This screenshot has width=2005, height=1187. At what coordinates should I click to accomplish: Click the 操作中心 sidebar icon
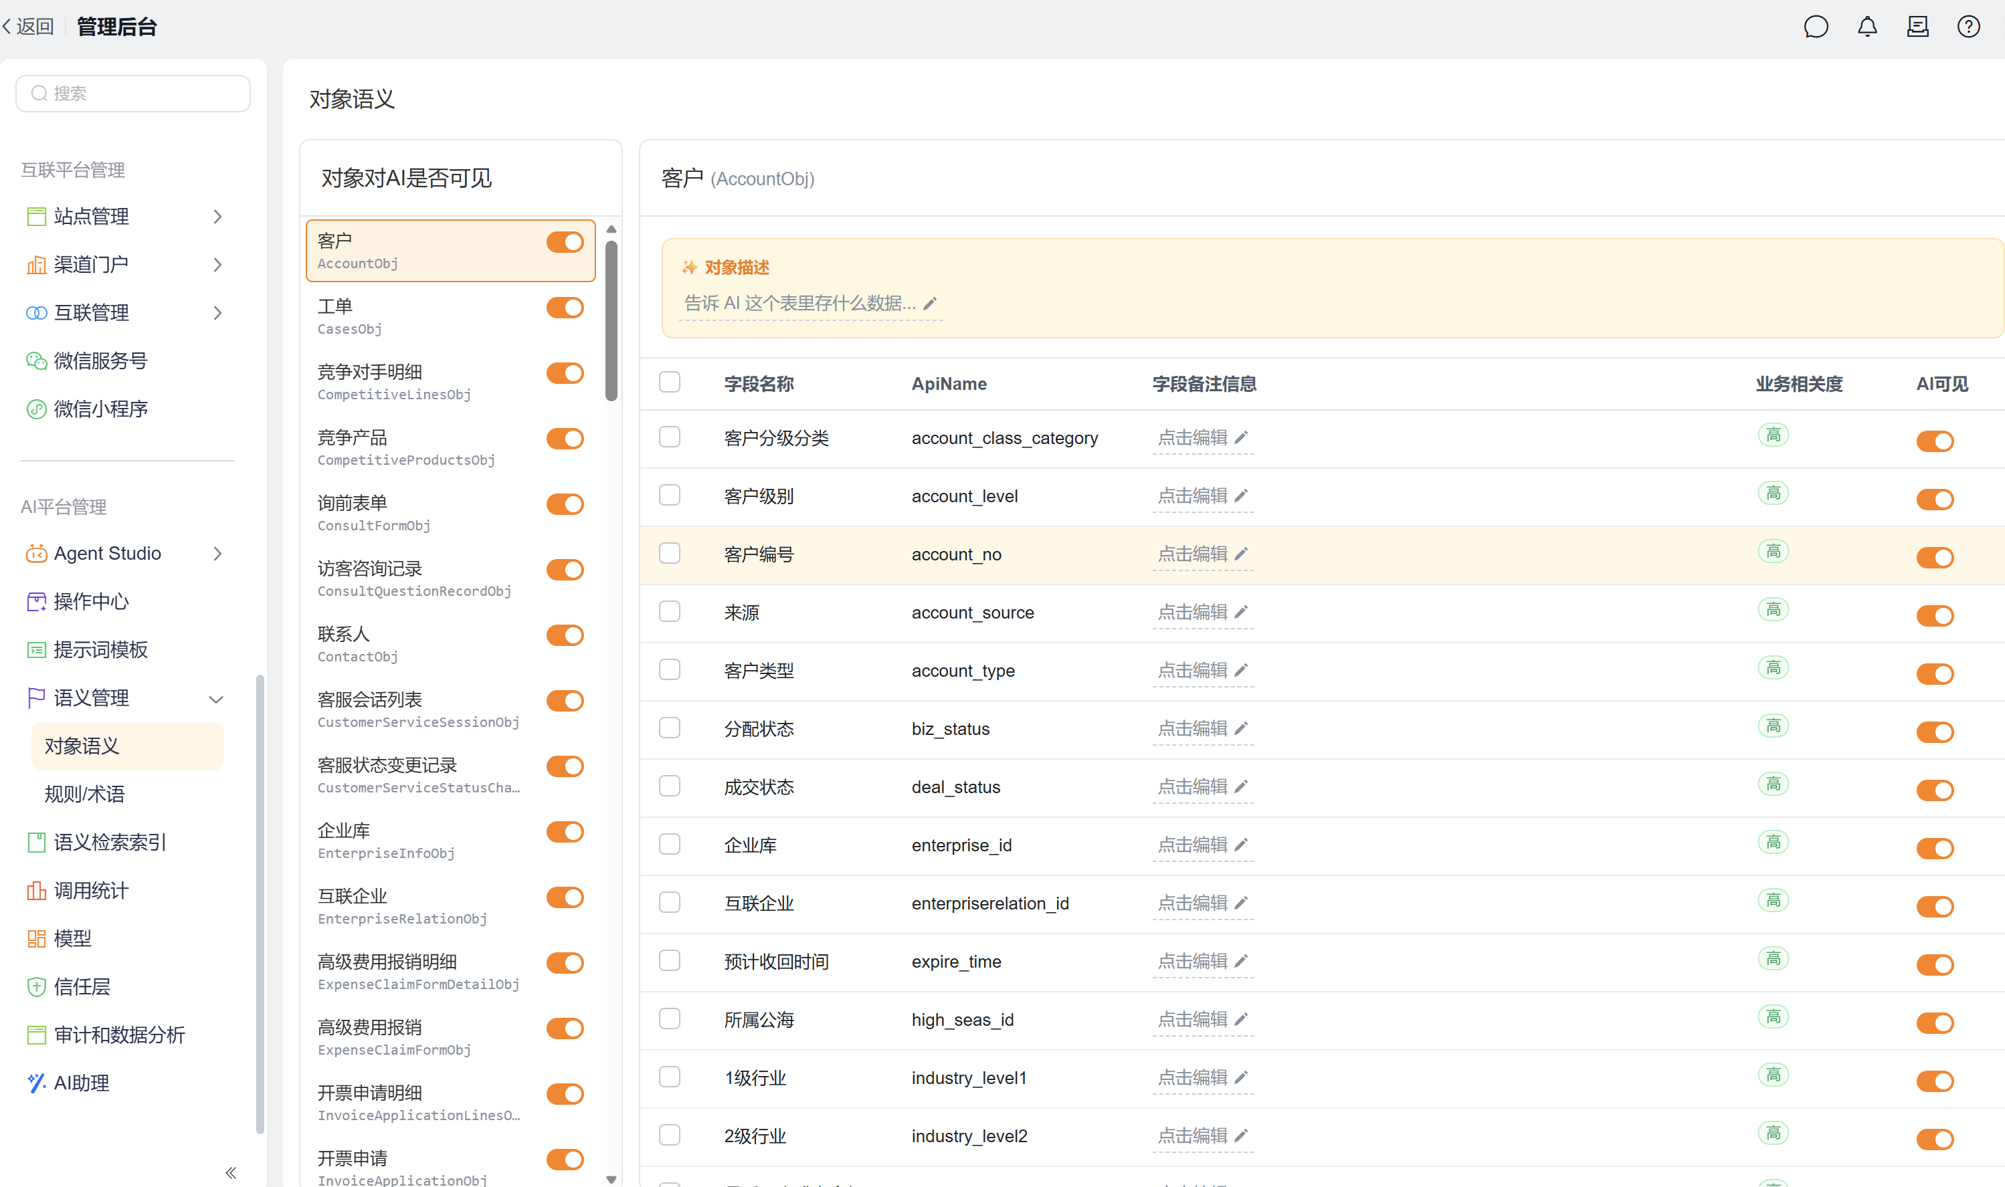pyautogui.click(x=36, y=601)
